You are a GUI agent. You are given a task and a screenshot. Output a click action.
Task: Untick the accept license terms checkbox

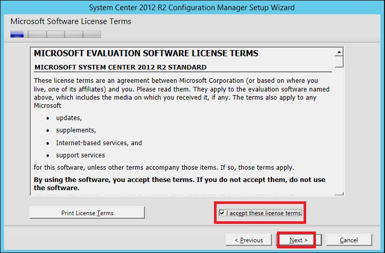(222, 213)
